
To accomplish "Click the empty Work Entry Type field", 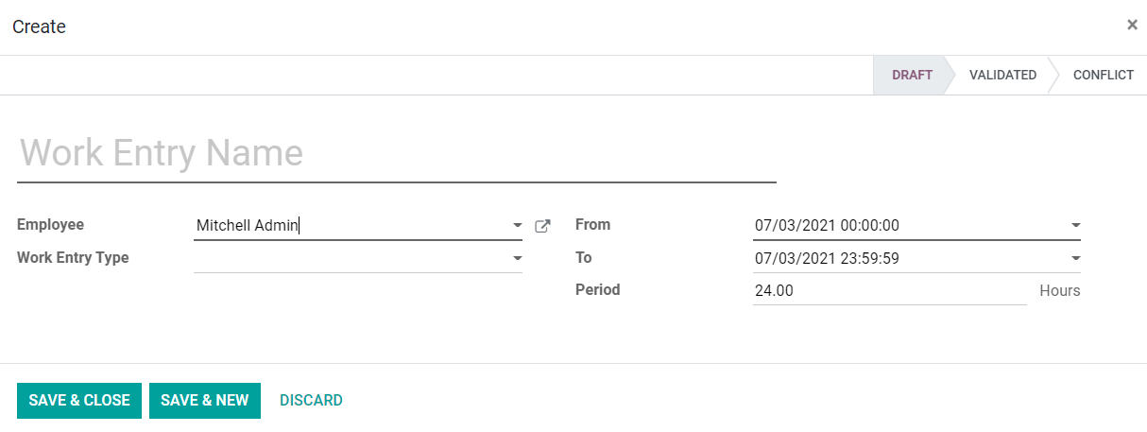I will point(350,258).
